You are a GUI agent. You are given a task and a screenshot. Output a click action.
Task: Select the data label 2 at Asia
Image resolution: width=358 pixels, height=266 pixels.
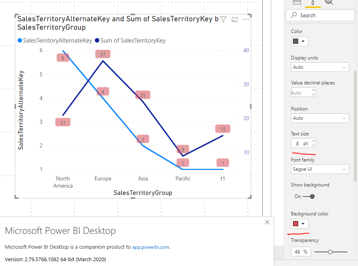(143, 139)
